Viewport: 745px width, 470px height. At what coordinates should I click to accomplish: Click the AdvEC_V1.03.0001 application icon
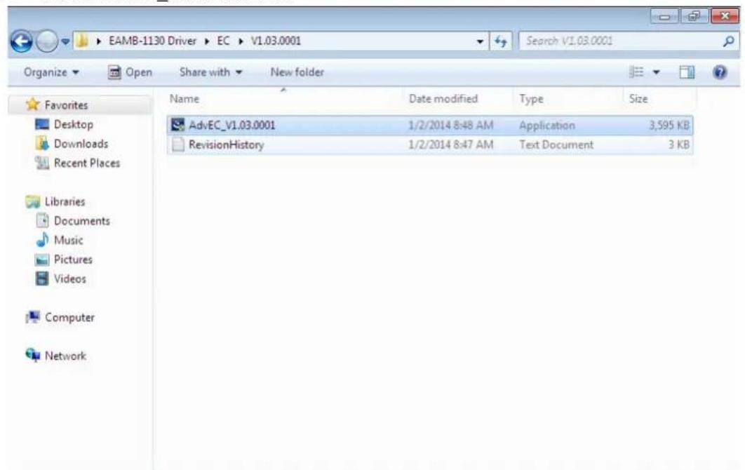pyautogui.click(x=177, y=125)
